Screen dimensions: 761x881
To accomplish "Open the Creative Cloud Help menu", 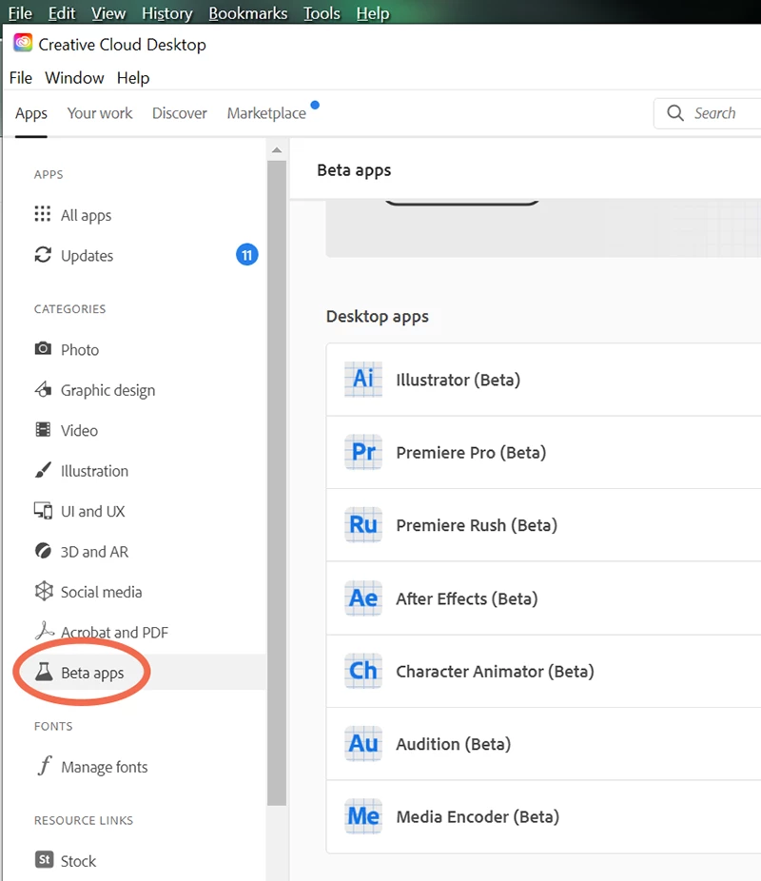I will pos(133,78).
